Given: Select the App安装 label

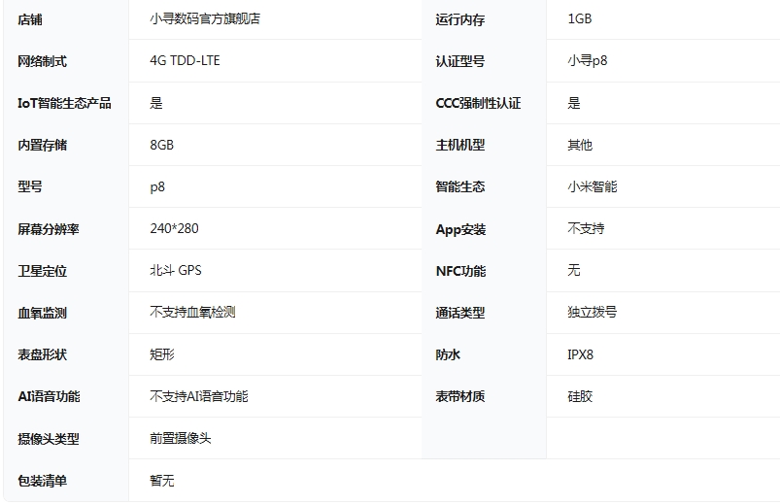Looking at the screenshot, I should pyautogui.click(x=460, y=229).
